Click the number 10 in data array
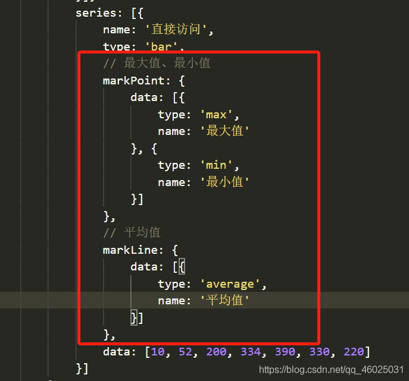The image size is (409, 381). [158, 352]
